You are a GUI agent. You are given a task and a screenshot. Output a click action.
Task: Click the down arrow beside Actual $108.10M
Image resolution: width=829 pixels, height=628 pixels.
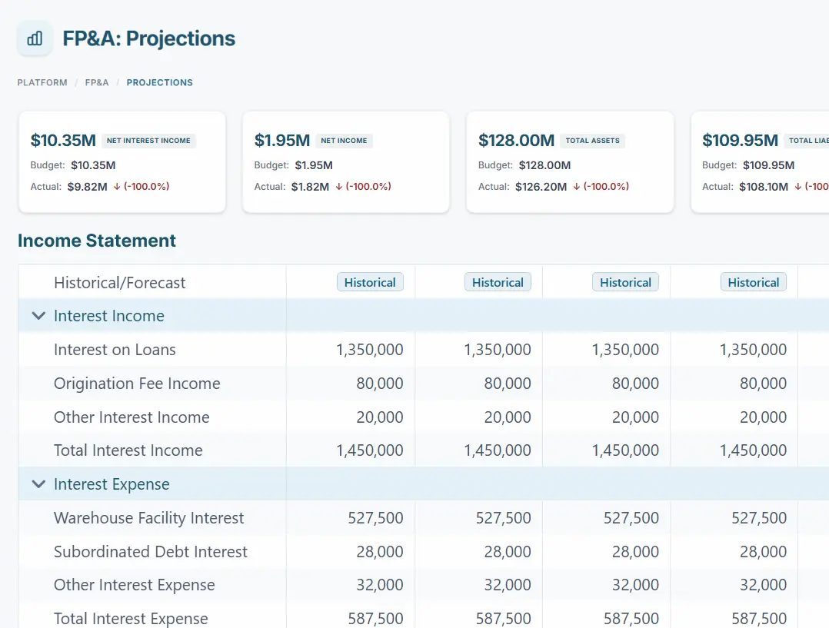797,187
